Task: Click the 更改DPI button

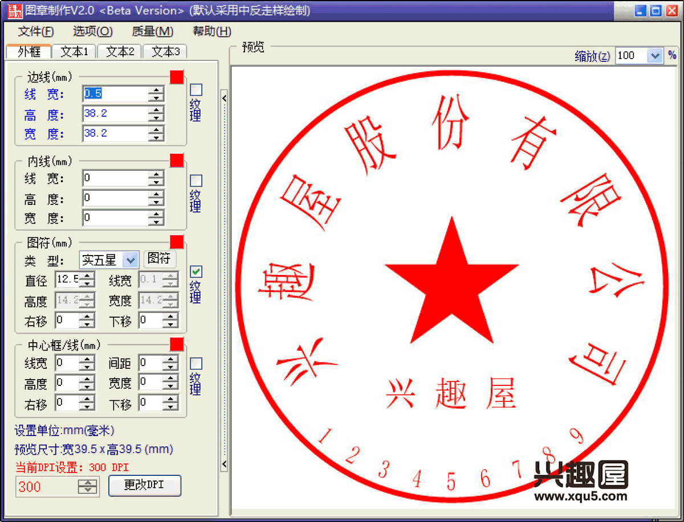Action: pyautogui.click(x=145, y=485)
